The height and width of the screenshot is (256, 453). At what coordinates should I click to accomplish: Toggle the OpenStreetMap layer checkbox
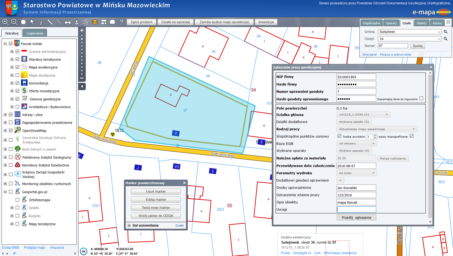(x=11, y=131)
